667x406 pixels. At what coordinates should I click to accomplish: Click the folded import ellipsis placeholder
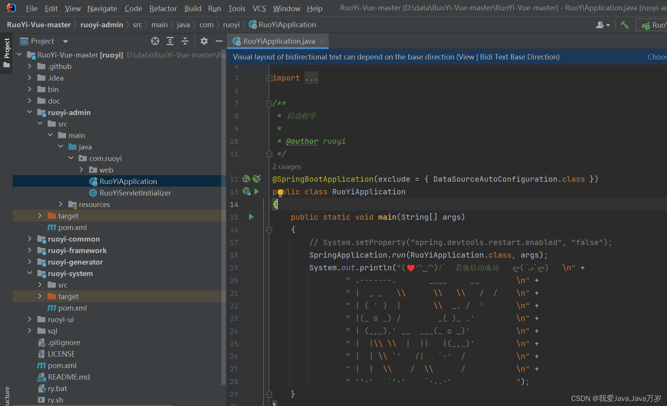point(311,78)
